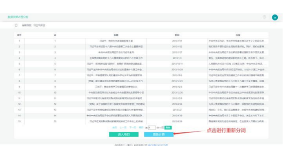Go to the previous page via 上一页
Screen dimensions: 283x159
(x=123, y=128)
